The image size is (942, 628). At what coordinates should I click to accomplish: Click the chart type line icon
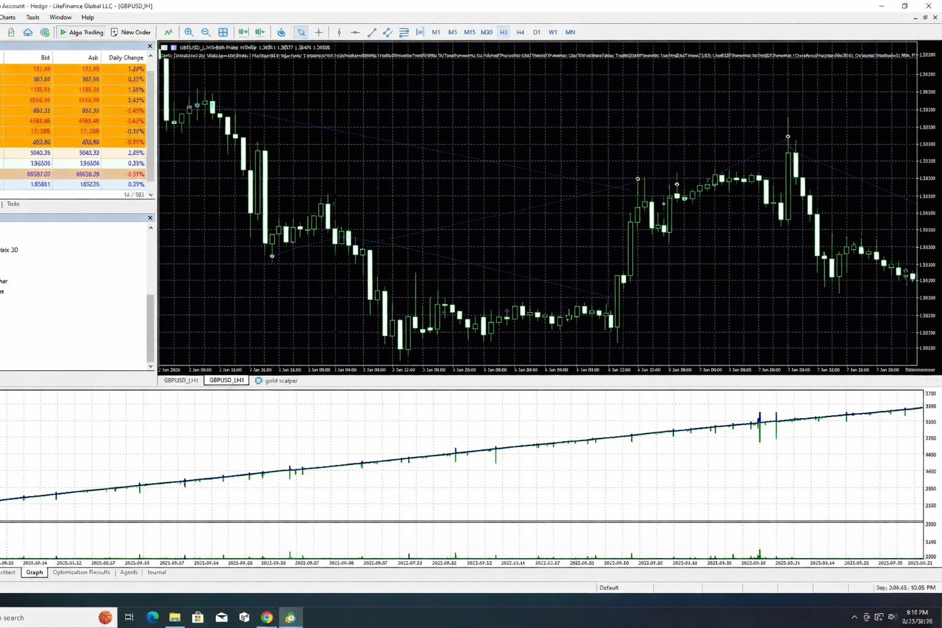tap(168, 32)
